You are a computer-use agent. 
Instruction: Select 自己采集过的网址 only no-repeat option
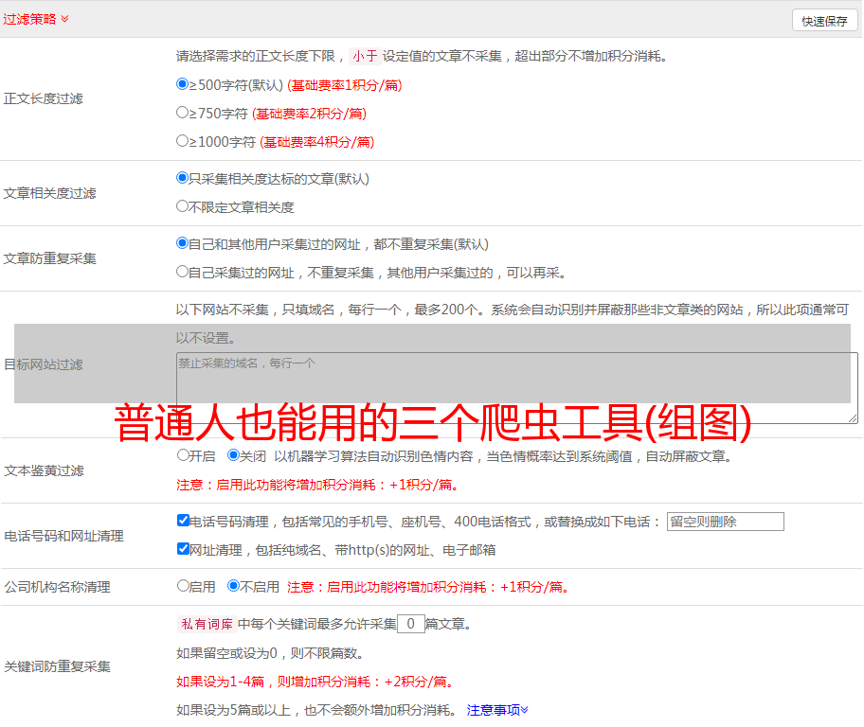point(183,272)
